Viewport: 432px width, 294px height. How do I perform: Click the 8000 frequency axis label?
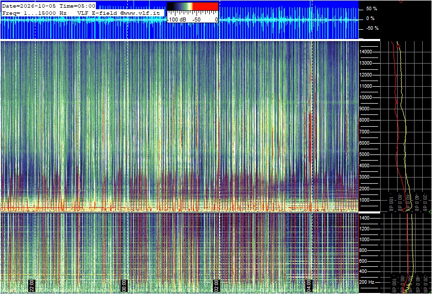coord(365,120)
